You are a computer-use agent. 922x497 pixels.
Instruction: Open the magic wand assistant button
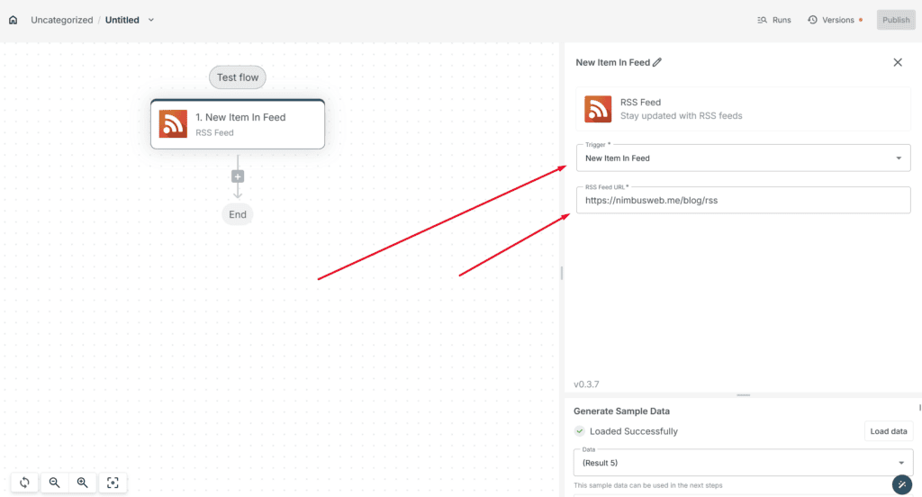coord(902,484)
